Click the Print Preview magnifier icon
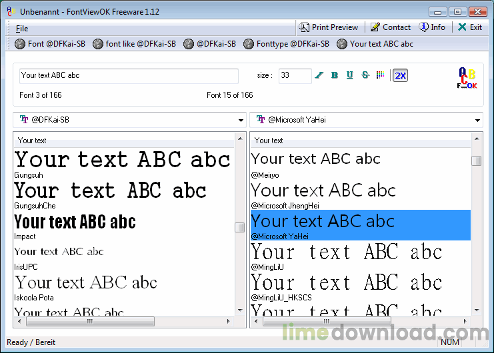494x353 pixels. [305, 27]
